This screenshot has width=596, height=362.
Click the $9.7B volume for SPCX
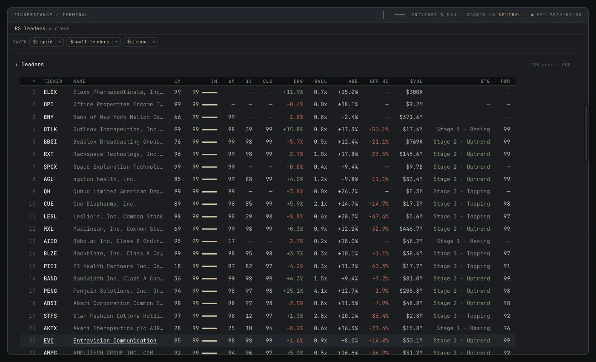coord(414,167)
